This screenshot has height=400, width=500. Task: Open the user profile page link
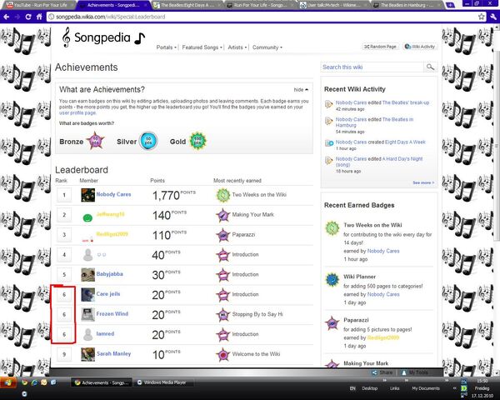pyautogui.click(x=77, y=113)
